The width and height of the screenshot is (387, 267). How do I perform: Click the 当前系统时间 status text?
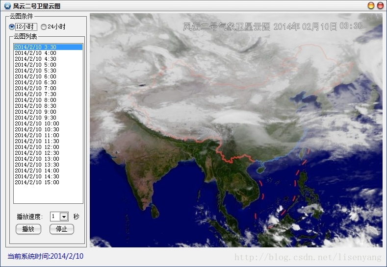(x=46, y=256)
